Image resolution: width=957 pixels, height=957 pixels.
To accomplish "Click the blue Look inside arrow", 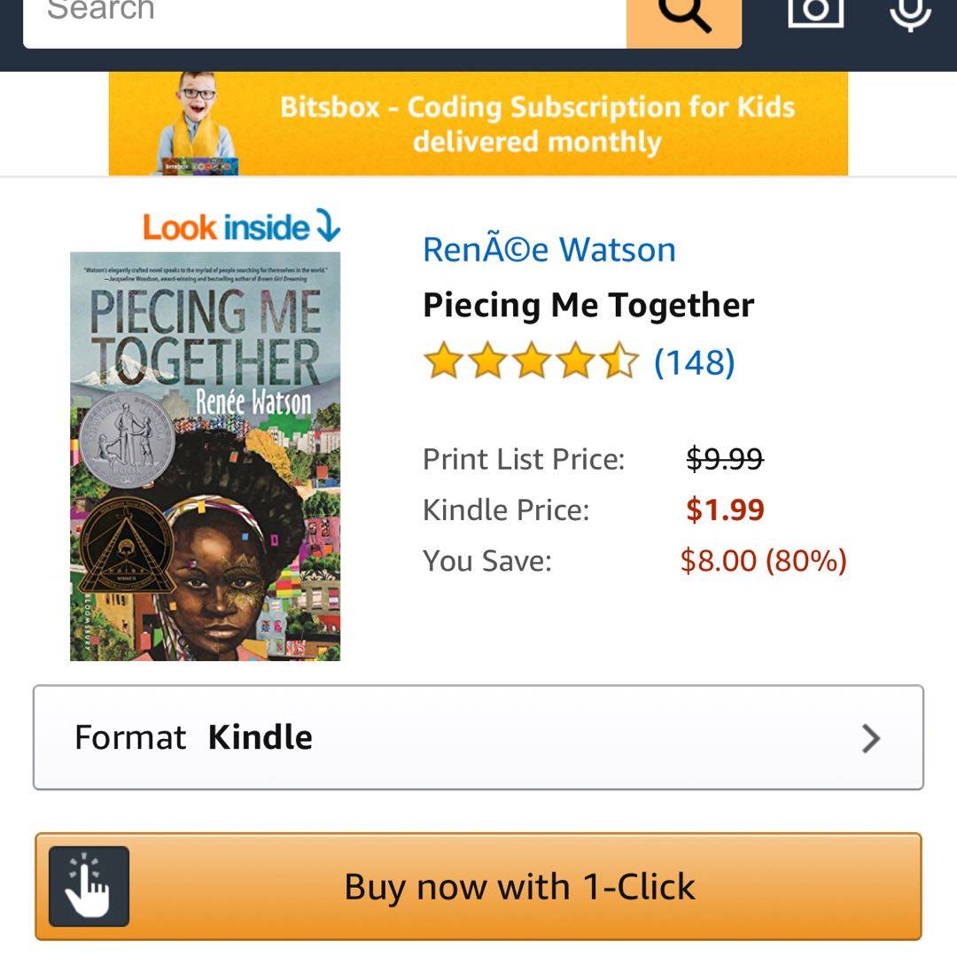I will 328,228.
